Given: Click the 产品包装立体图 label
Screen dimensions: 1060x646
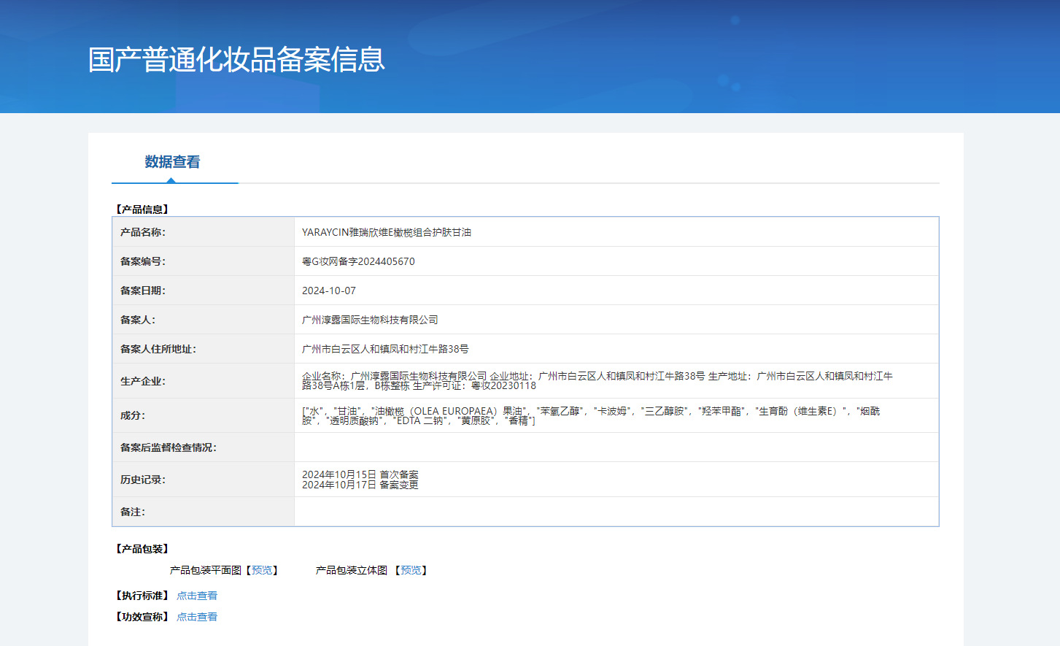Looking at the screenshot, I should tap(352, 570).
